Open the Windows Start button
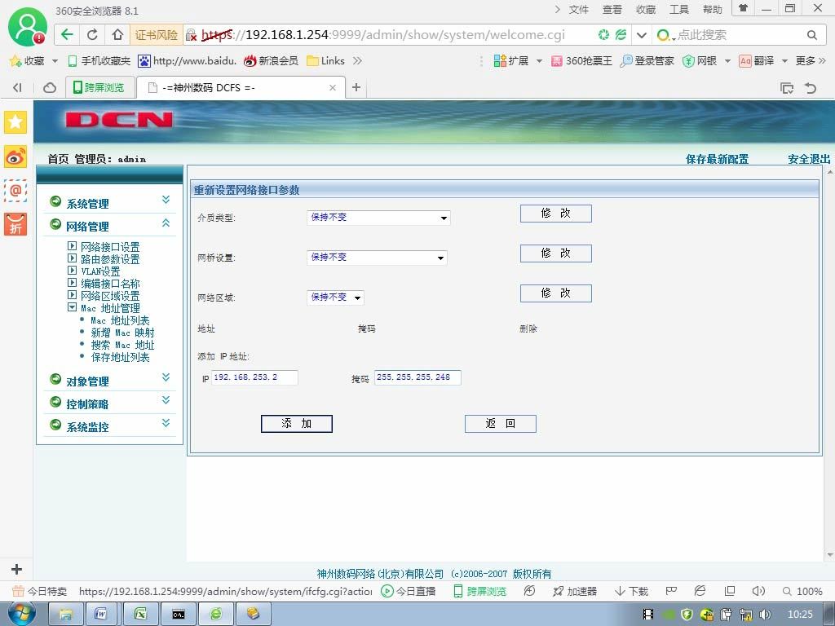 [x=22, y=614]
